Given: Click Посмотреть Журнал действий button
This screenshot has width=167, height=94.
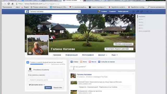Looking at the screenshot, I should click(x=117, y=49).
